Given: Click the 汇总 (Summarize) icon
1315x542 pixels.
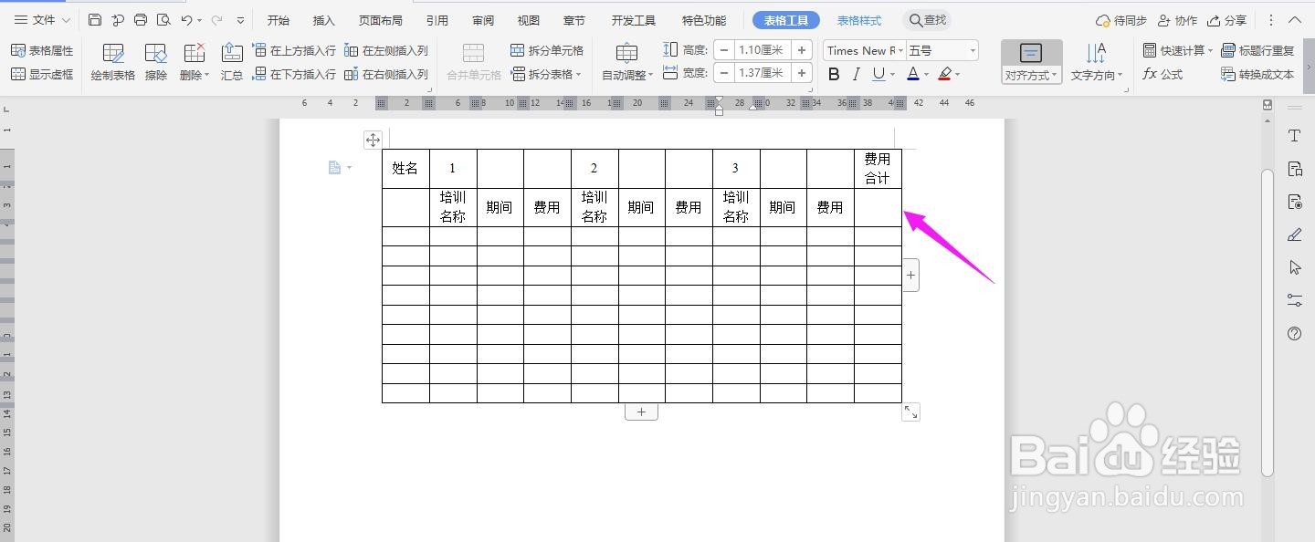Looking at the screenshot, I should 231,61.
